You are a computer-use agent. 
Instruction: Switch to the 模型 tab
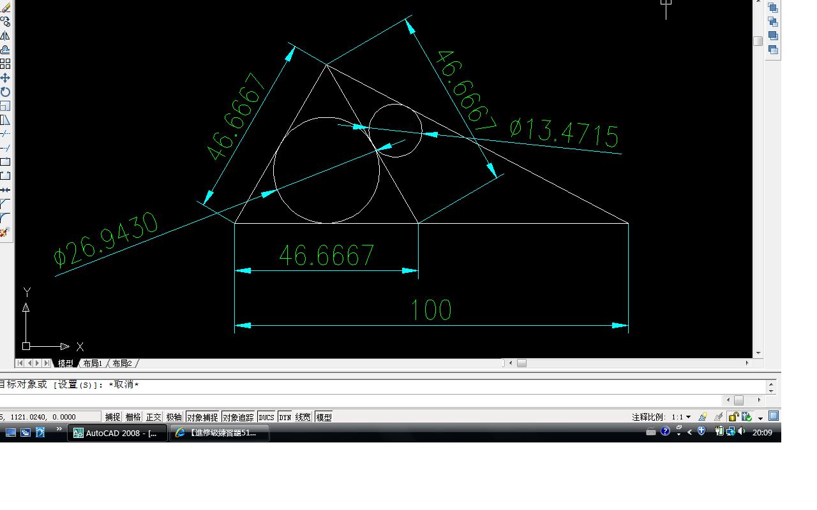(x=66, y=363)
